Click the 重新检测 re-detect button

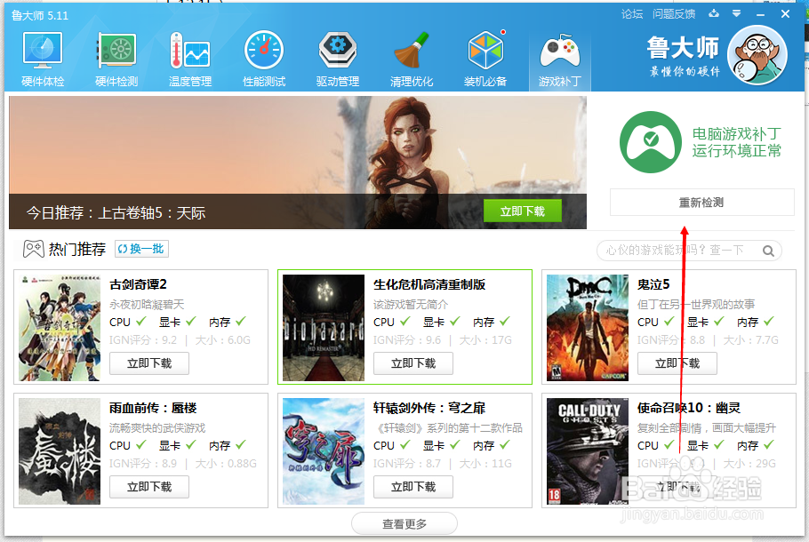pyautogui.click(x=701, y=203)
